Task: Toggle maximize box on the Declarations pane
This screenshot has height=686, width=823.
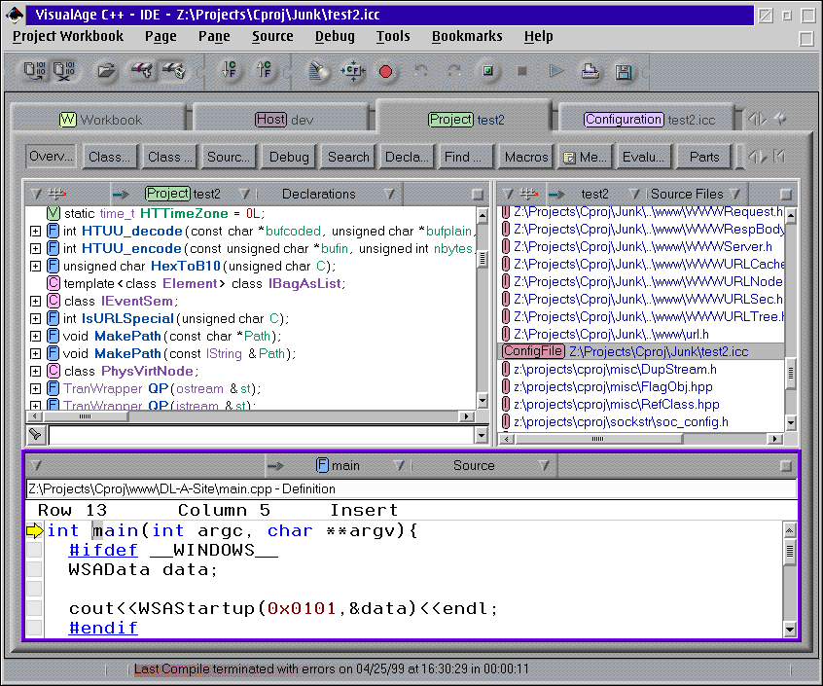Action: 477,195
